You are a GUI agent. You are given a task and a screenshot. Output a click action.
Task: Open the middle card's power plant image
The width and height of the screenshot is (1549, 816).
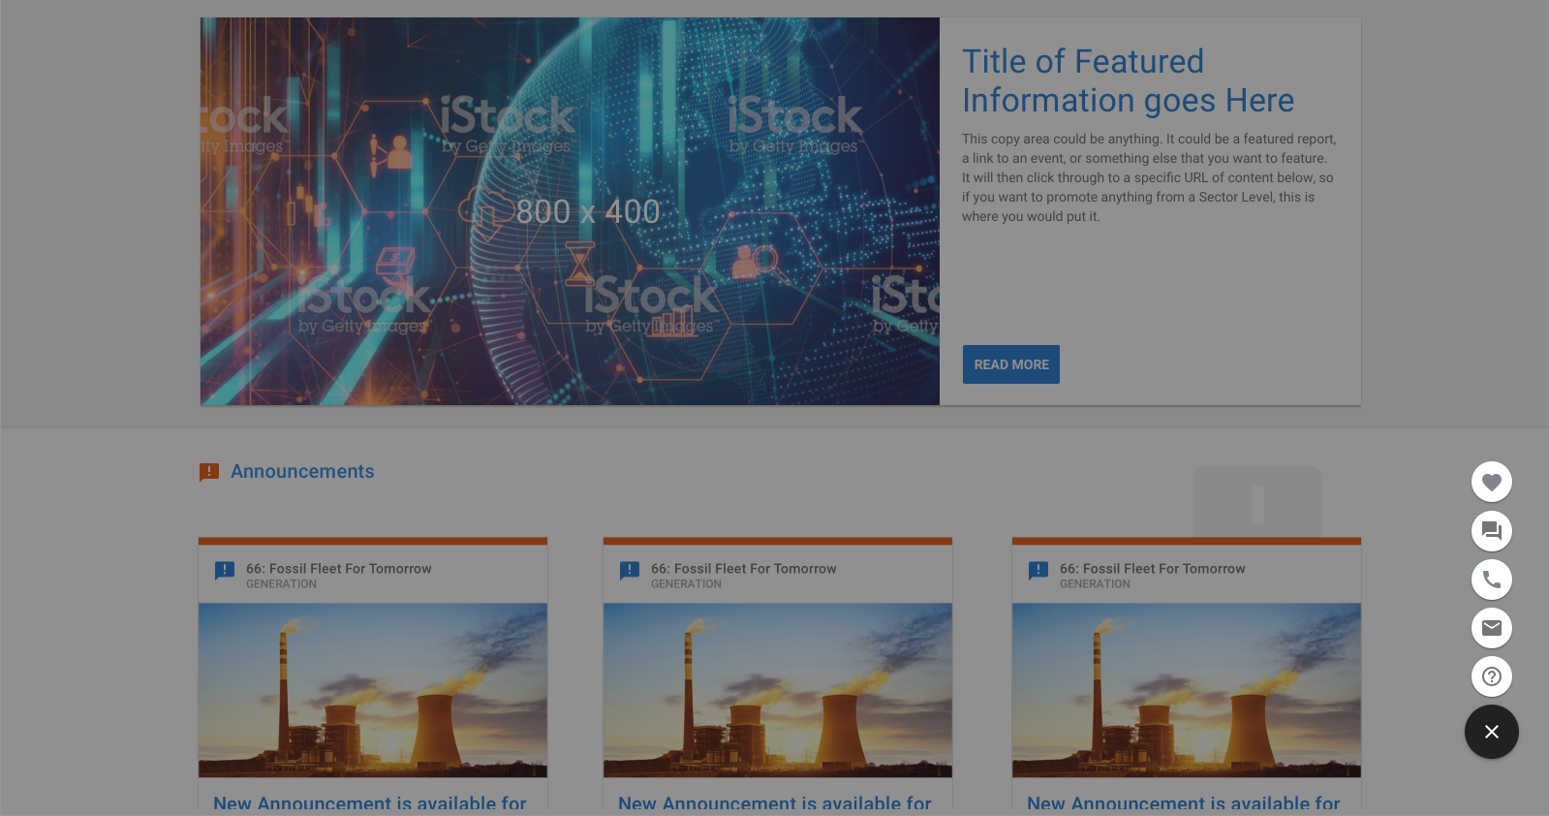(x=778, y=690)
